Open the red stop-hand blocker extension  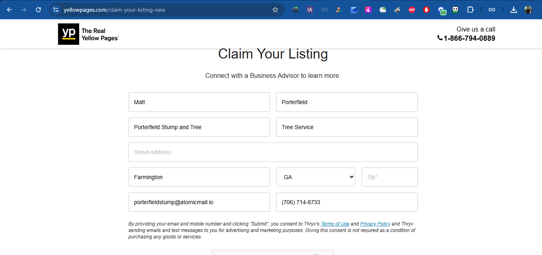click(426, 10)
